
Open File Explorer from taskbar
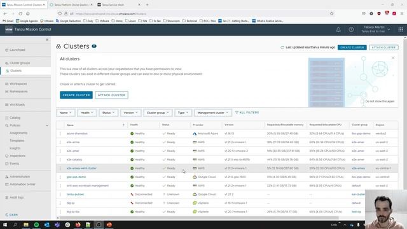click(26, 225)
